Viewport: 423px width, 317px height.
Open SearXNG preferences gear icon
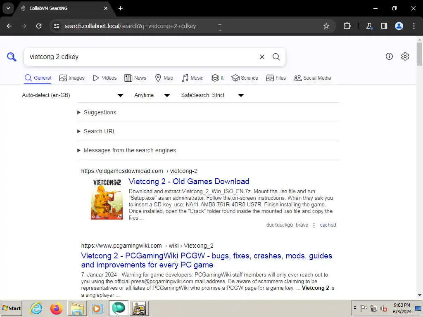[x=405, y=56]
